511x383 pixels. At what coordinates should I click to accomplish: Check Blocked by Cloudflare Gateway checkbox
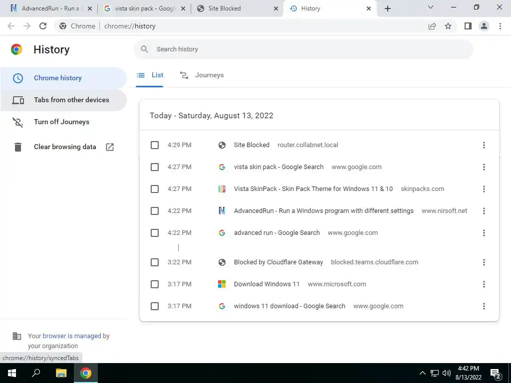click(x=155, y=262)
